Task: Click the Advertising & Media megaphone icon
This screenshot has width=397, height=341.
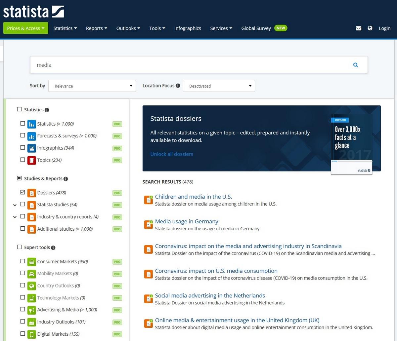Action: pyautogui.click(x=31, y=310)
